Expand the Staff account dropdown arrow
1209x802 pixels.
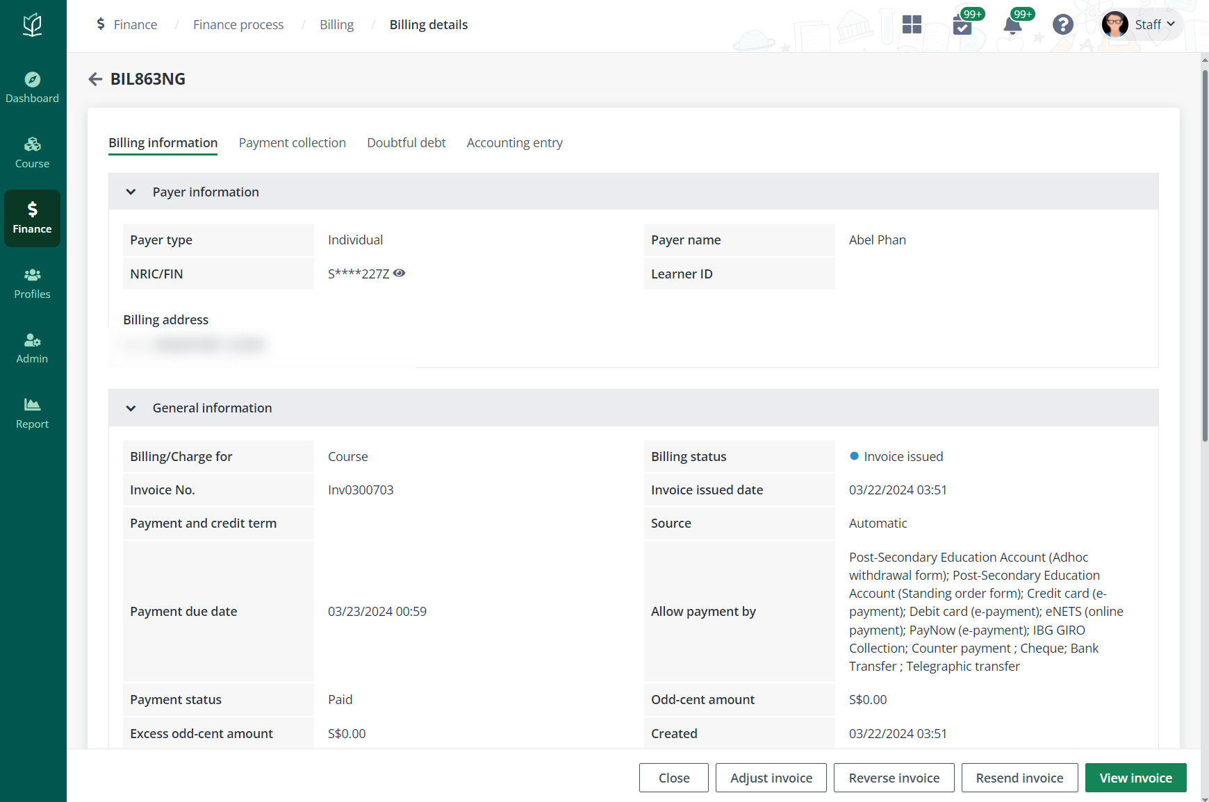point(1171,24)
